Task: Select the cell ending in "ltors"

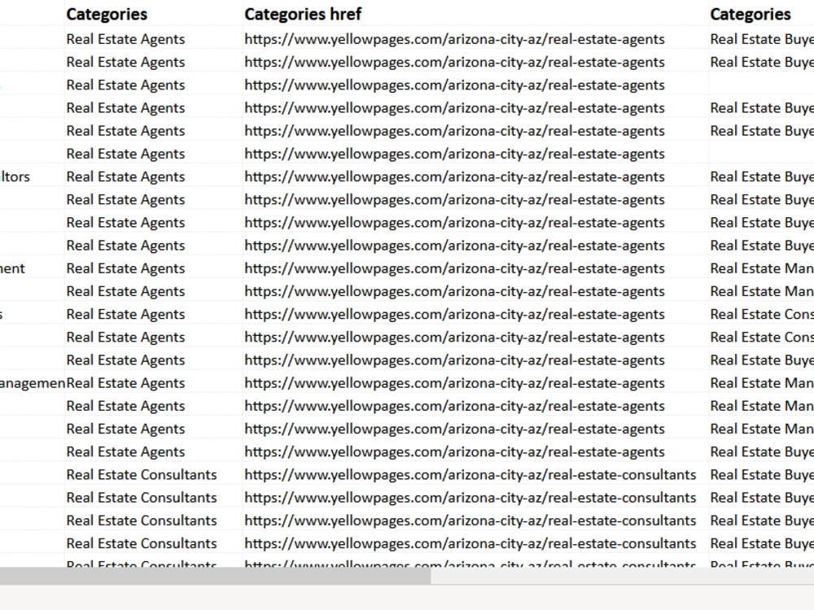Action: 15,176
